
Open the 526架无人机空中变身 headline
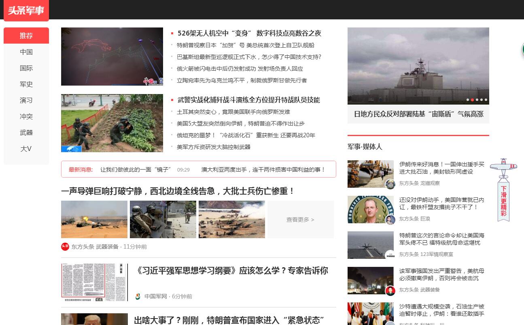click(249, 33)
